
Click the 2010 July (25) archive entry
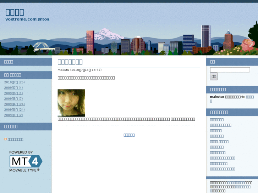tap(15, 82)
